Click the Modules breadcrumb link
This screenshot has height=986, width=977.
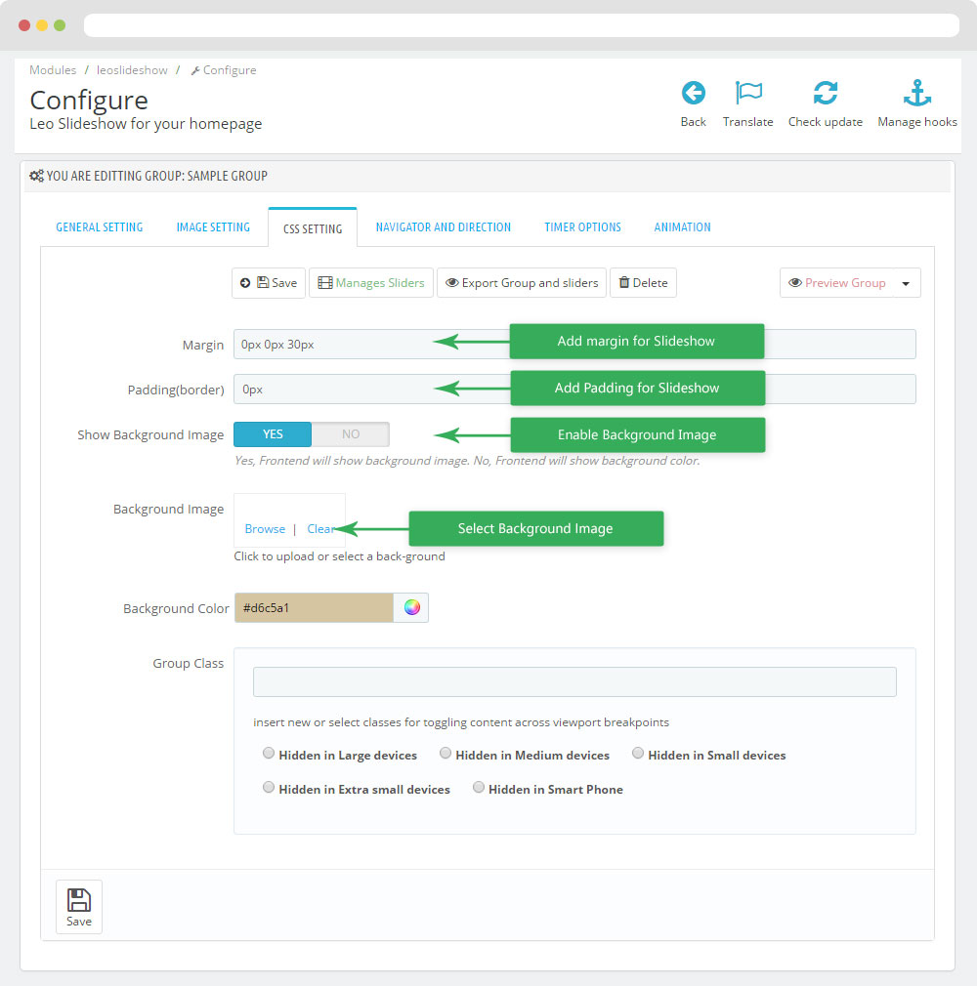coord(53,69)
